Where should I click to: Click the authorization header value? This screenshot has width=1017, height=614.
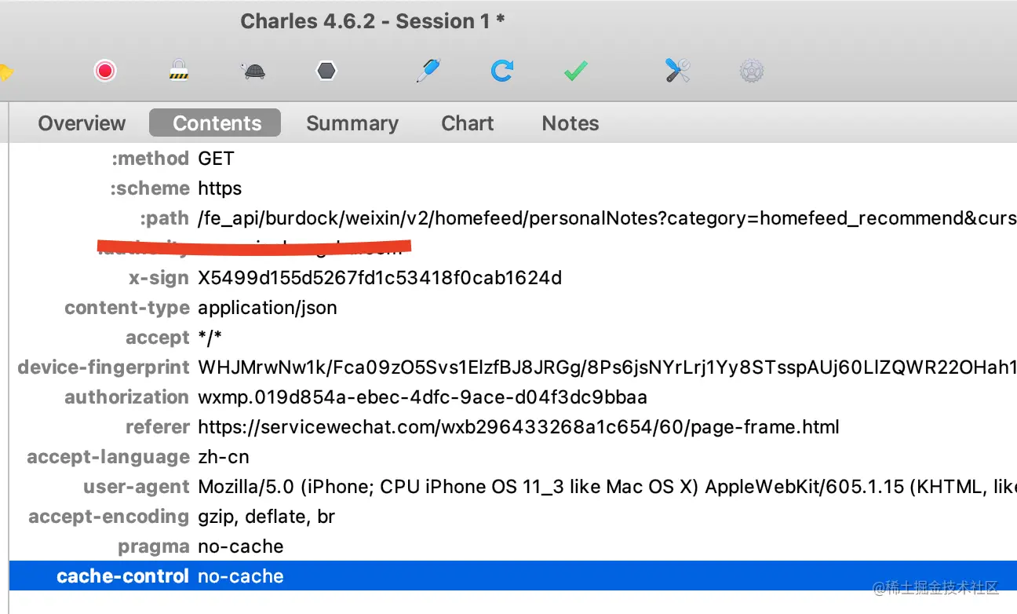click(422, 397)
